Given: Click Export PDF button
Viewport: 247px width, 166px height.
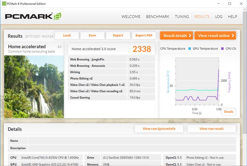Looking at the screenshot, I should (x=144, y=35).
